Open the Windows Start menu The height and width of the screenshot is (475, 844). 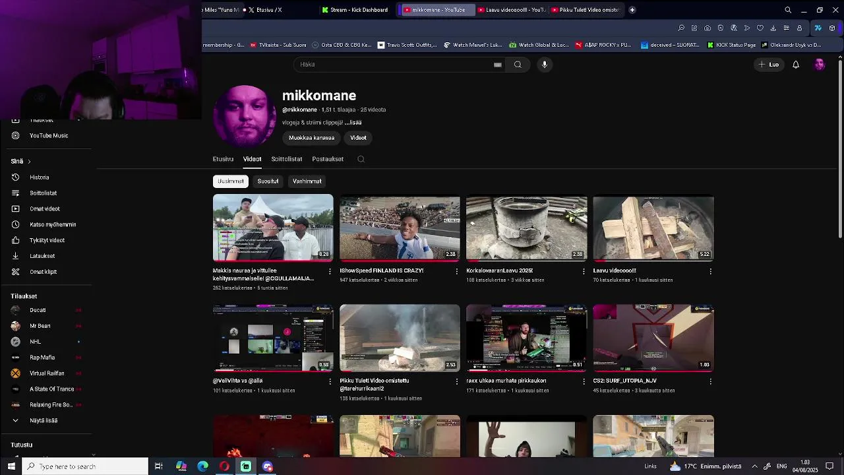(x=11, y=466)
